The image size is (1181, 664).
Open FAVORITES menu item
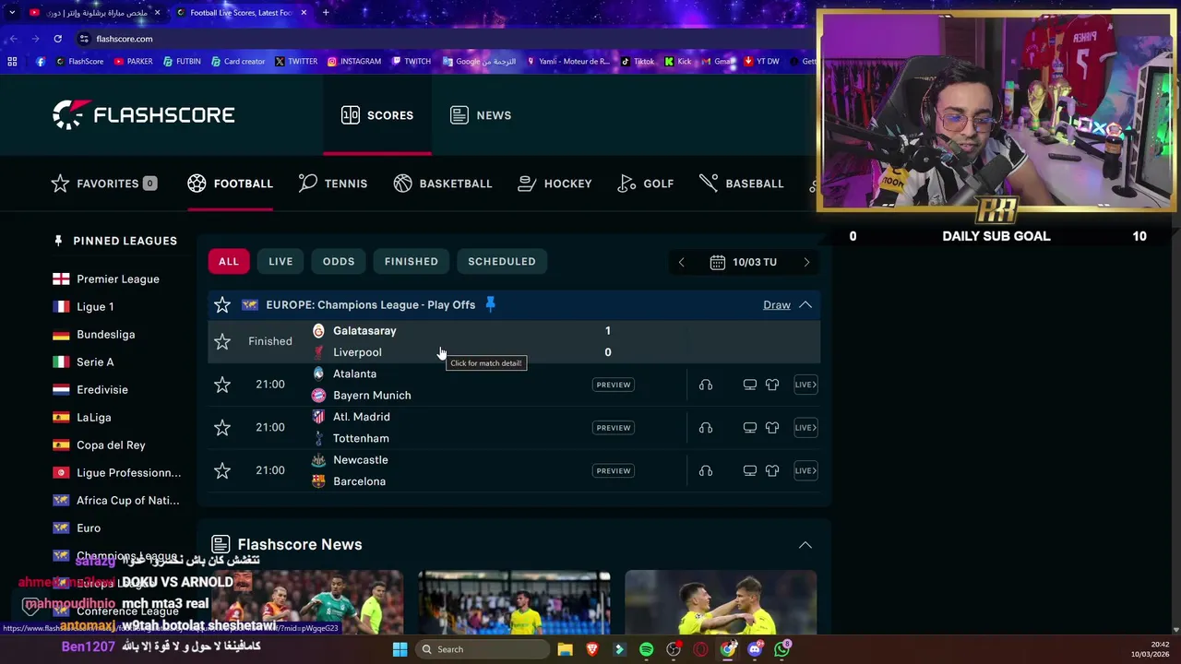(x=103, y=184)
